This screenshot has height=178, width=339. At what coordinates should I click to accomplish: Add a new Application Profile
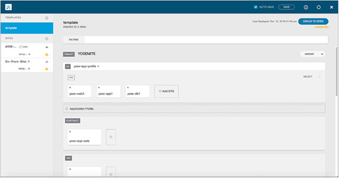pyautogui.click(x=194, y=109)
